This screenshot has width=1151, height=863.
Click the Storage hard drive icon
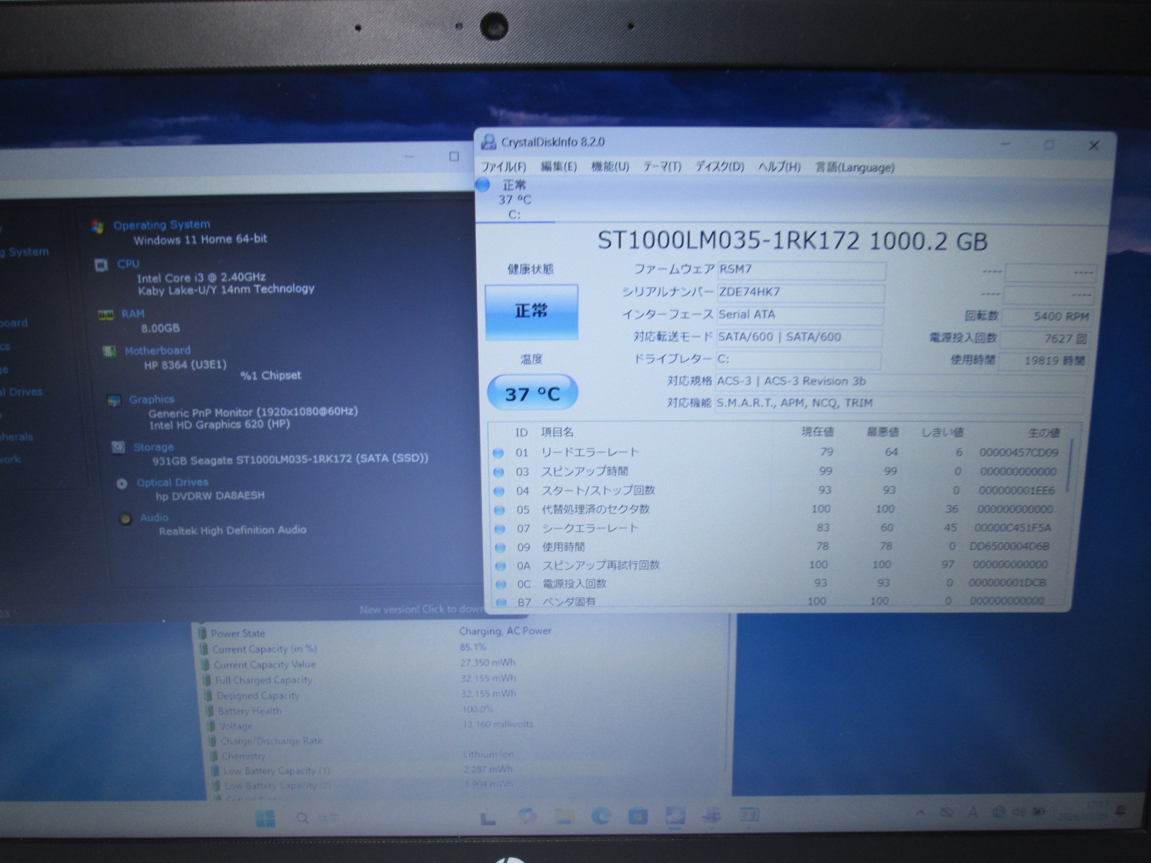pyautogui.click(x=118, y=448)
